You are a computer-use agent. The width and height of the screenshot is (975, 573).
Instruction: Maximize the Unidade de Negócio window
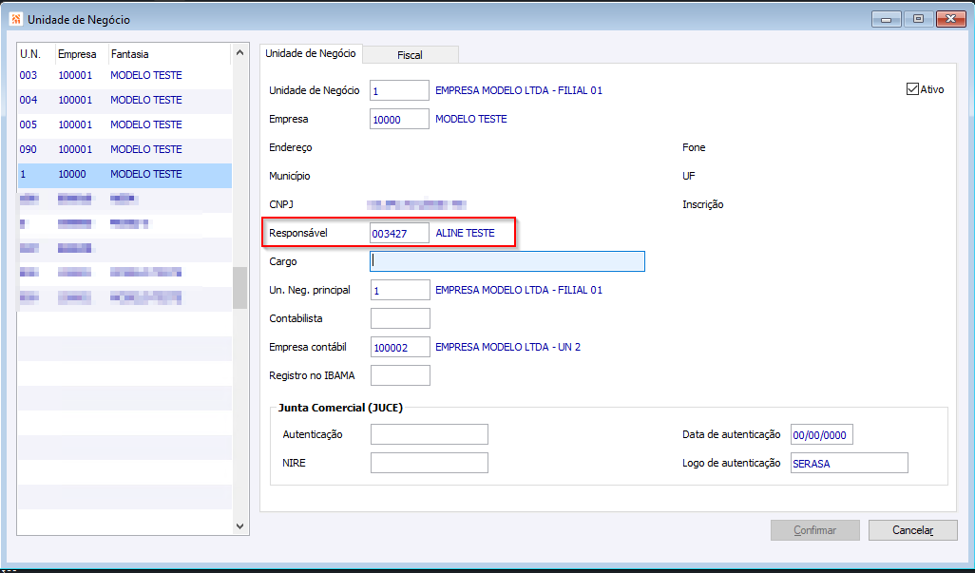(x=918, y=19)
